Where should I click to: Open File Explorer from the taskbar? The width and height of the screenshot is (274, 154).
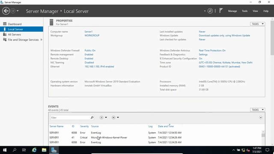(44, 150)
